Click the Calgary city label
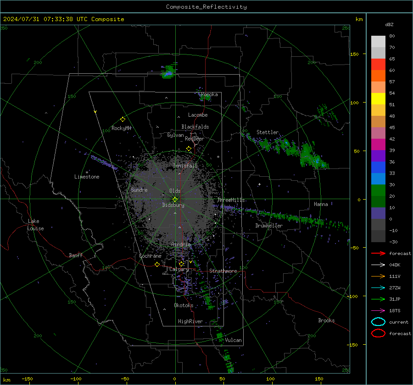This screenshot has height=385, width=413. (x=179, y=269)
